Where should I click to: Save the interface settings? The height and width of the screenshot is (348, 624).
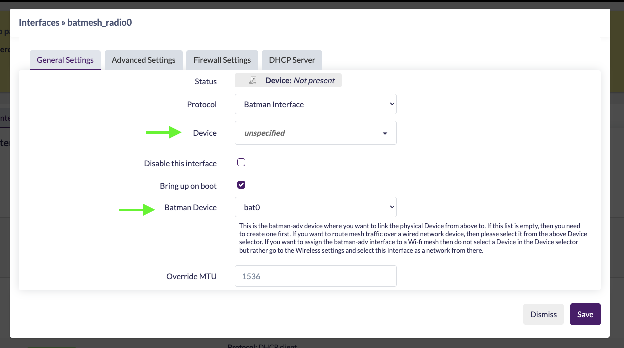585,314
